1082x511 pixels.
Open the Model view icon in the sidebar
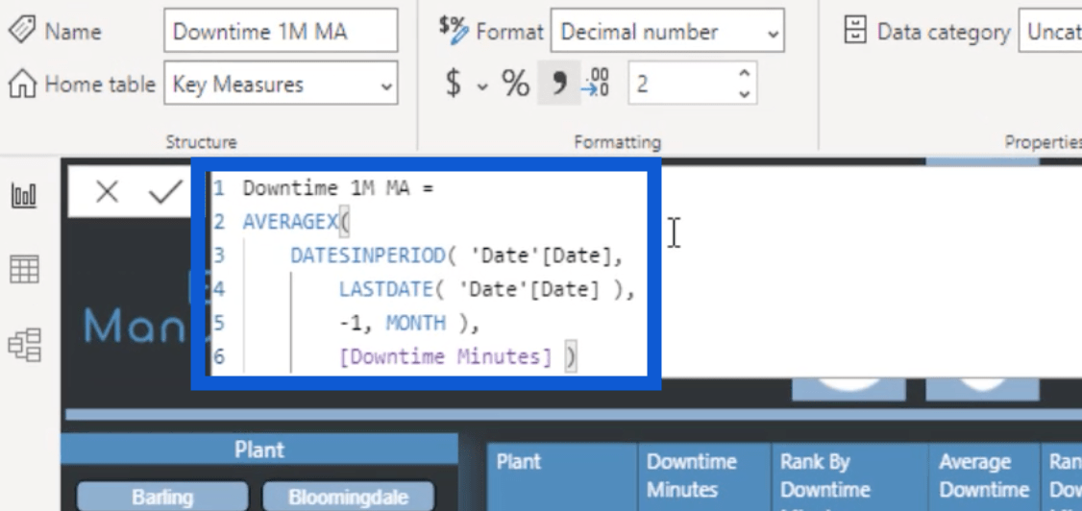coord(25,345)
